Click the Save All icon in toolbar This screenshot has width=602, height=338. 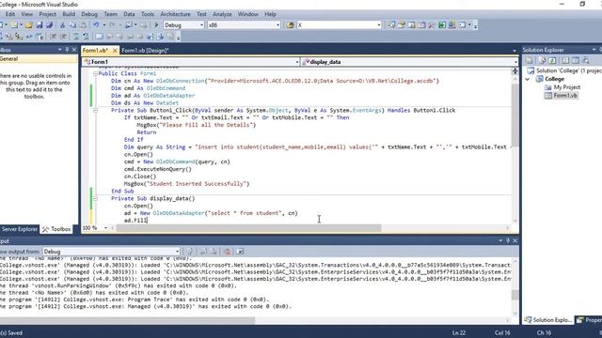(49, 25)
